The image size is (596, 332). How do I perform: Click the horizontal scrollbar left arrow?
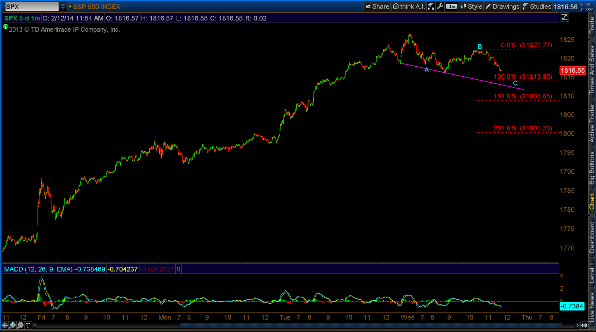point(35,325)
